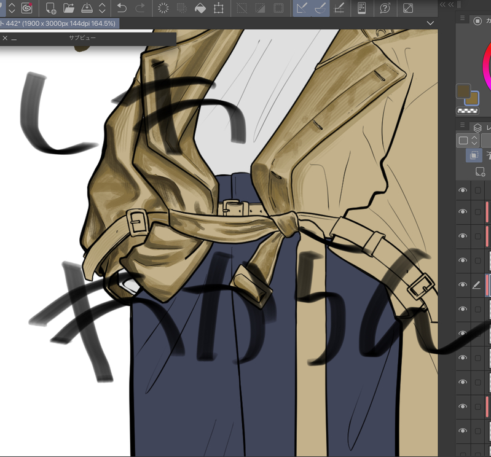Screen dimensions: 491x457
Task: Select the tan sub color swatch
Action: point(473,100)
